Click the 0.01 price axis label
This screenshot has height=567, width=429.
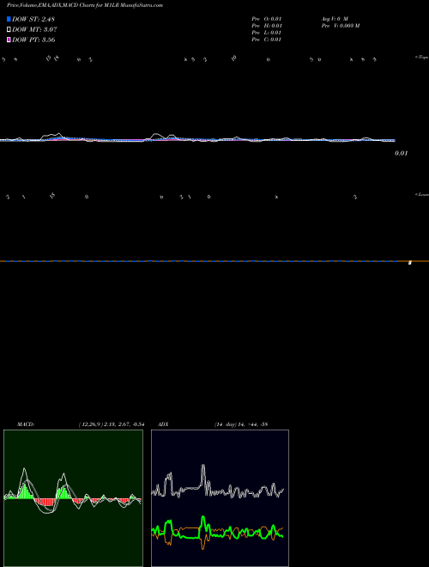401,153
